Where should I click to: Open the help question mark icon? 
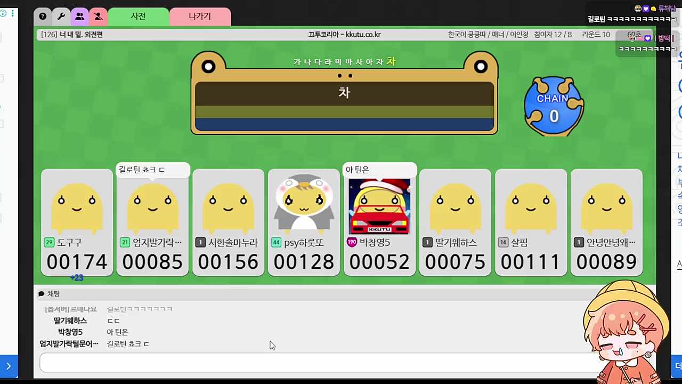tap(43, 17)
